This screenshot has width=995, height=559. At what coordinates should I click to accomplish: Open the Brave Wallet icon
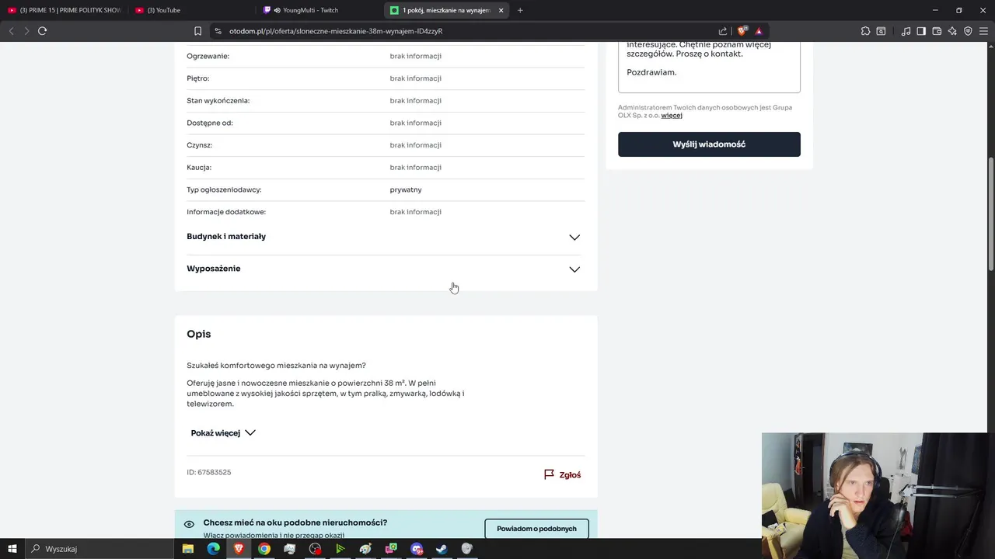937,31
